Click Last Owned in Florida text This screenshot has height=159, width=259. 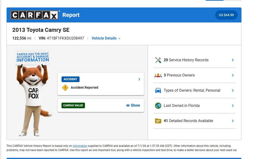[182, 105]
